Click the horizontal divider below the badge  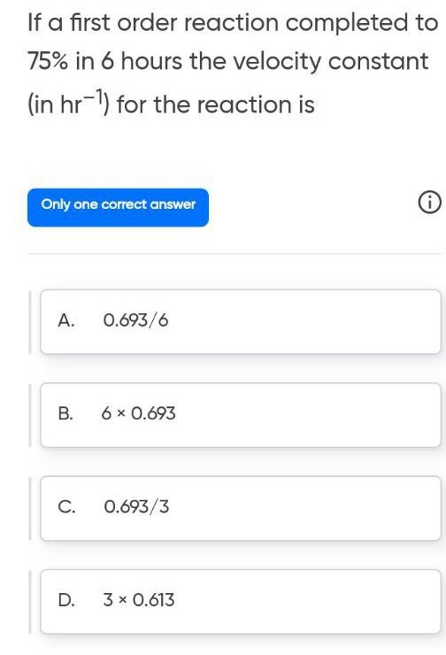tap(234, 253)
